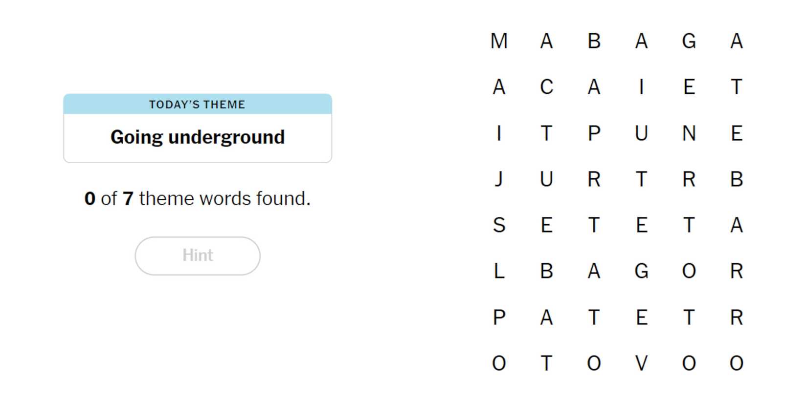Select the letter V in the grid

641,363
